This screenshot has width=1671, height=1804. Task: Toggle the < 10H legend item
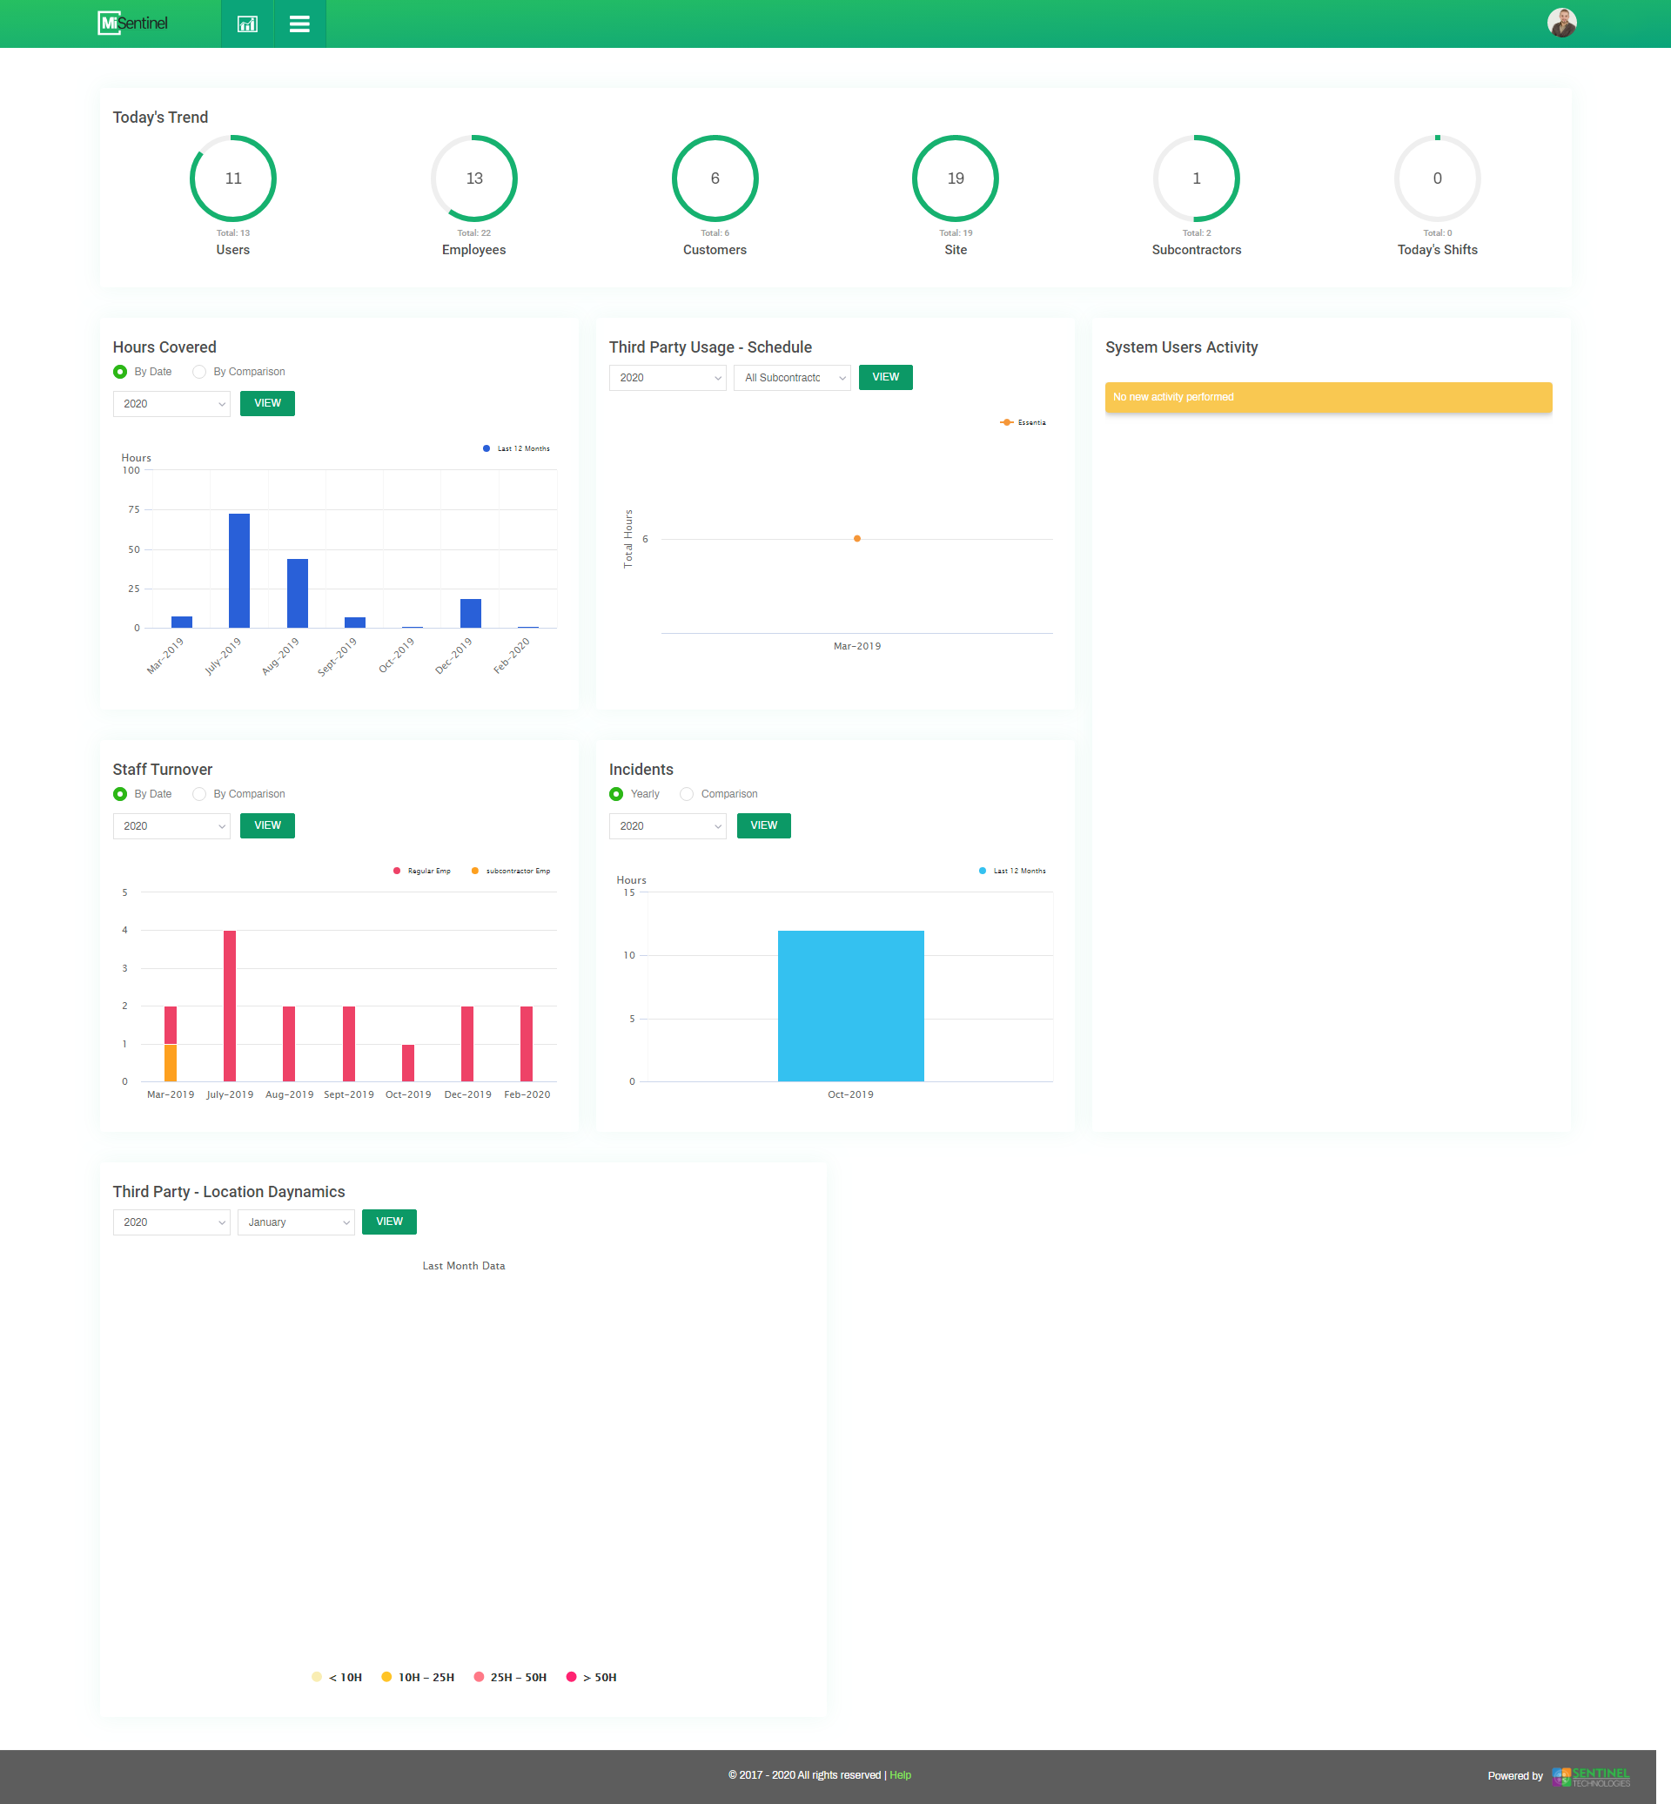coord(336,1678)
